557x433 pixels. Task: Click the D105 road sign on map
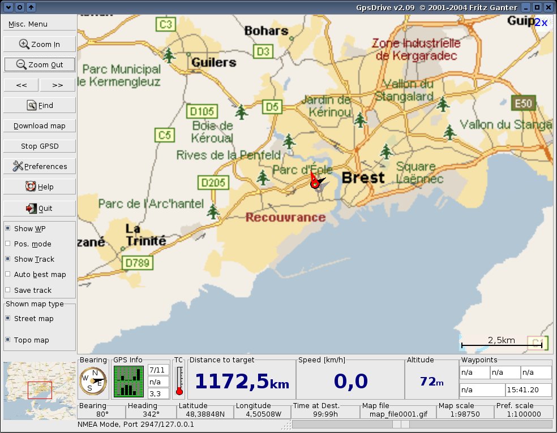tap(202, 112)
